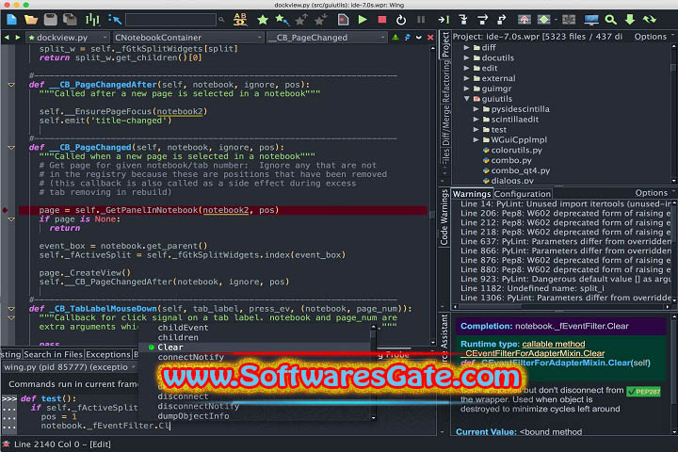Viewport: 678px width, 452px height.
Task: Expand the external folder
Action: tap(466, 79)
